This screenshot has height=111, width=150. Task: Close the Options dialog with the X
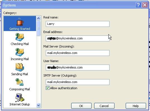145,5
